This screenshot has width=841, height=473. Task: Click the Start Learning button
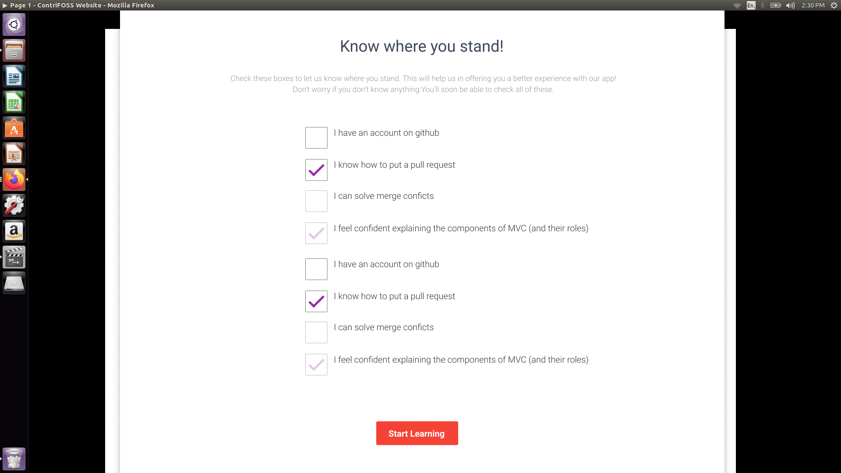pos(417,433)
